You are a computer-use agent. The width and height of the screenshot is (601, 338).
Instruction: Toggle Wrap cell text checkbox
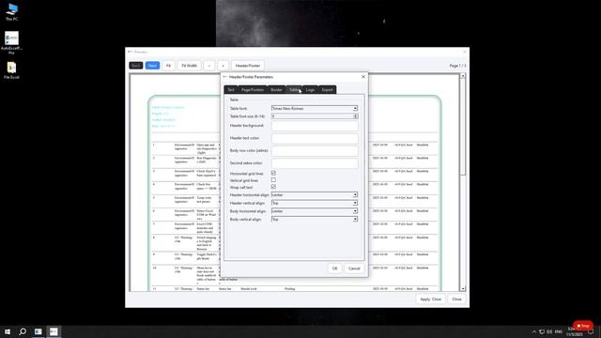[x=273, y=187]
